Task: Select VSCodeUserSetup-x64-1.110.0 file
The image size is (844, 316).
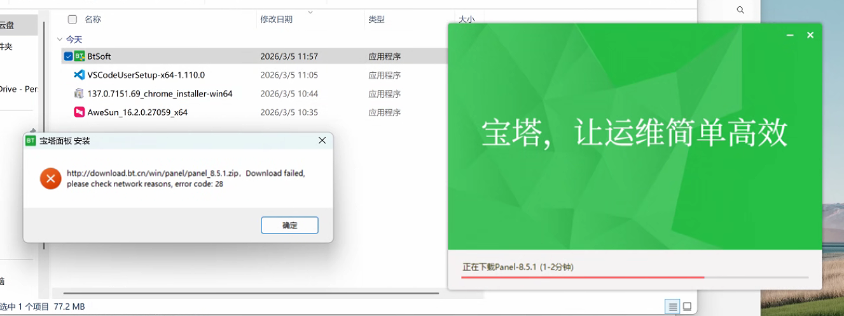Action: 146,75
